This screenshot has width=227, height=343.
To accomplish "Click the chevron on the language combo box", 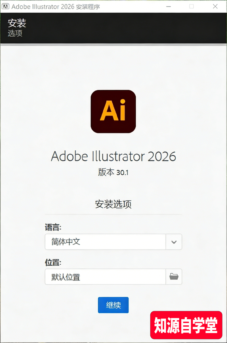I will 174,242.
